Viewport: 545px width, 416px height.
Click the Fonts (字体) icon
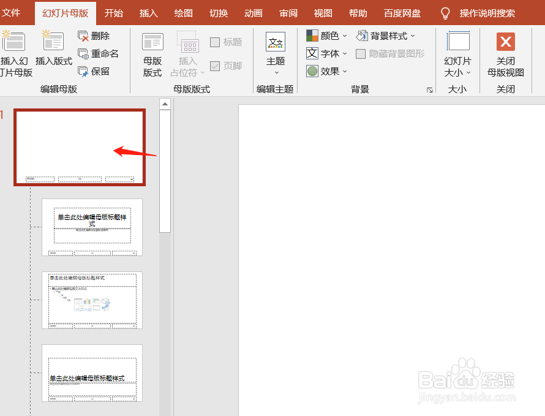312,53
